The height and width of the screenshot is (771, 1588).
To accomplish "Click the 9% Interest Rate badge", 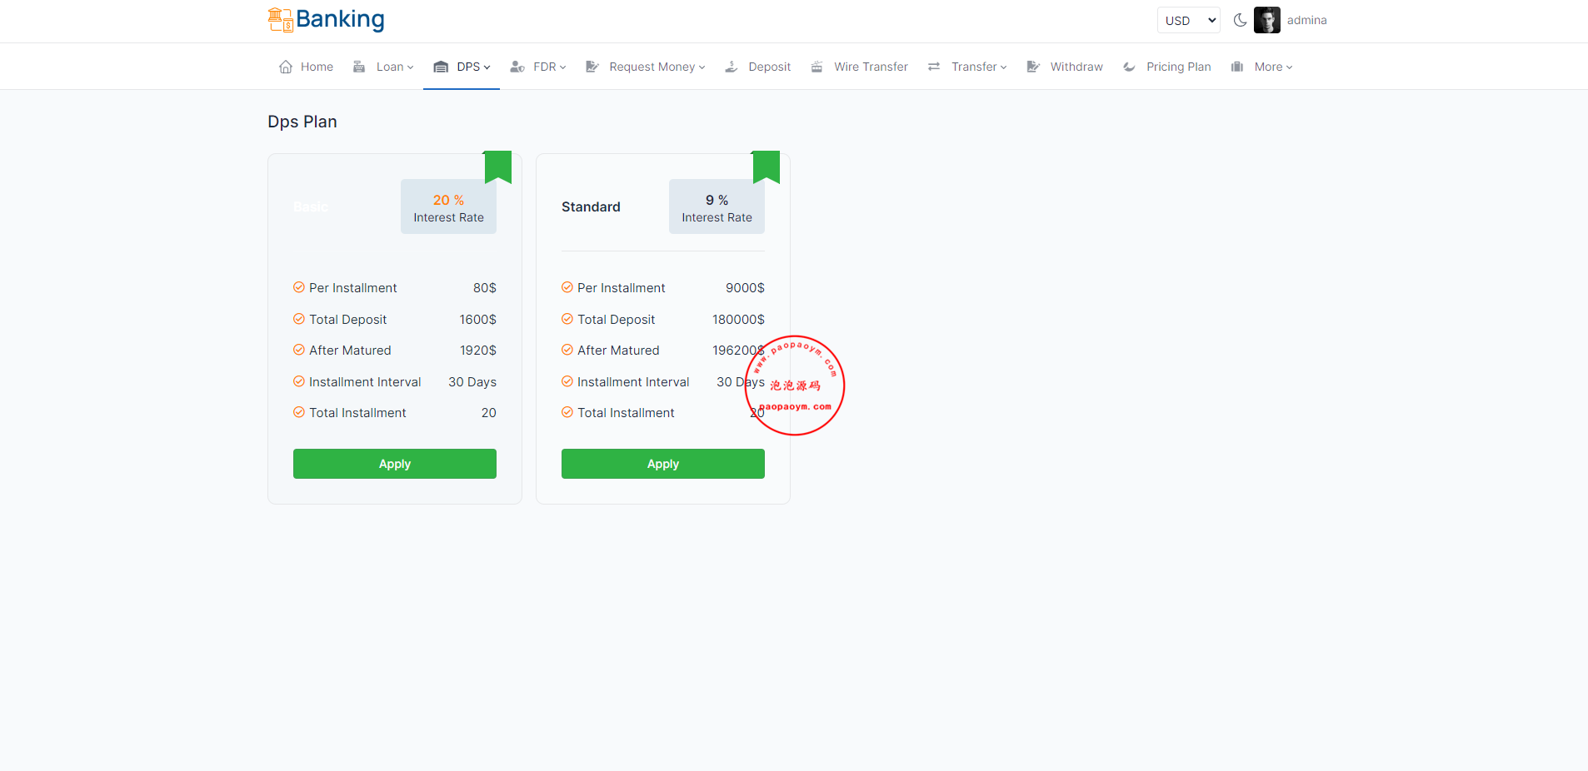I will coord(717,207).
